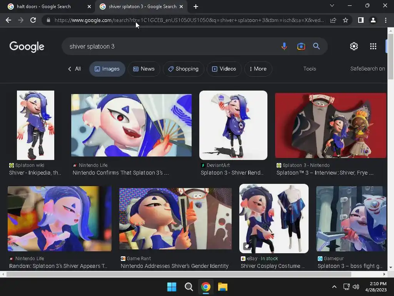This screenshot has width=394, height=296.
Task: Open SafeSearch on setting
Action: pos(367,69)
